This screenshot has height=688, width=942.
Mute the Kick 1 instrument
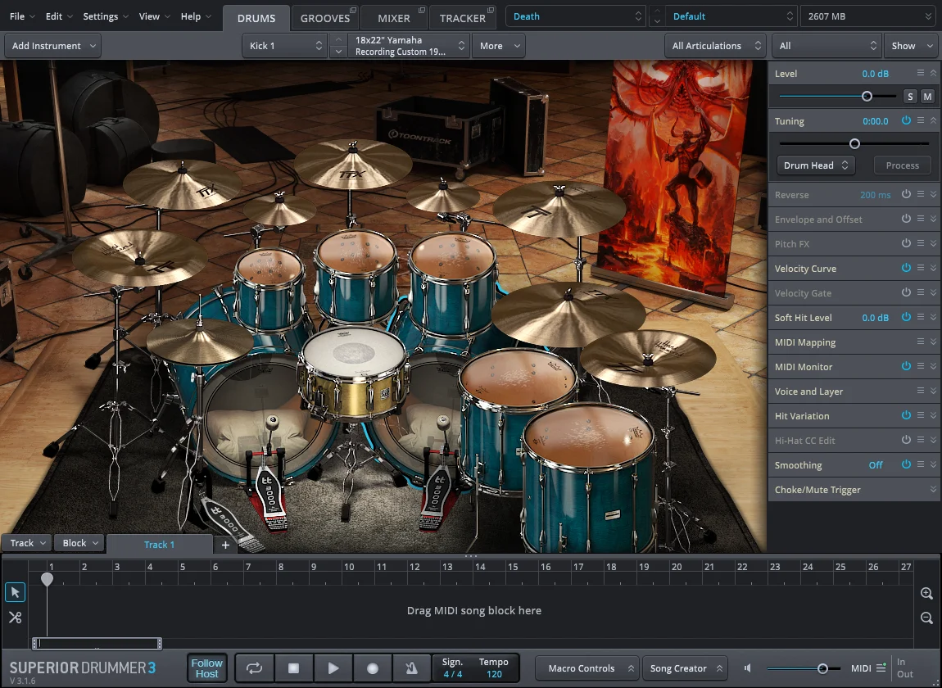[927, 96]
